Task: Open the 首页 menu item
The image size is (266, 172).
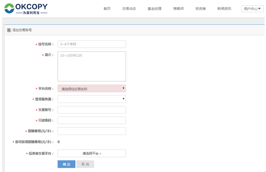Action: point(107,9)
